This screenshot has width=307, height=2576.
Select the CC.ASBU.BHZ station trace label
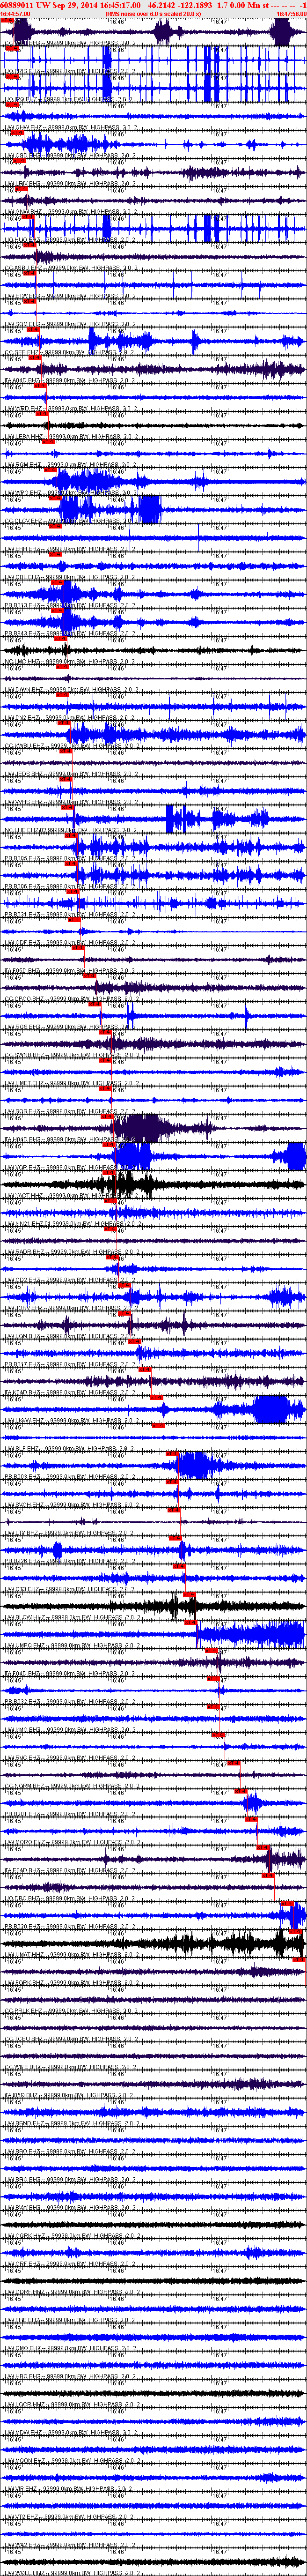pos(70,269)
